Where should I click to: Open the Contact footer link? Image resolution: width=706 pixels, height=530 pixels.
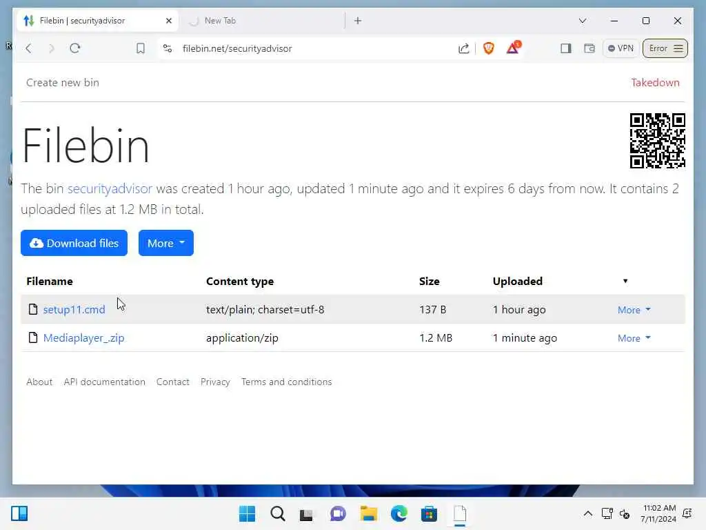[173, 382]
